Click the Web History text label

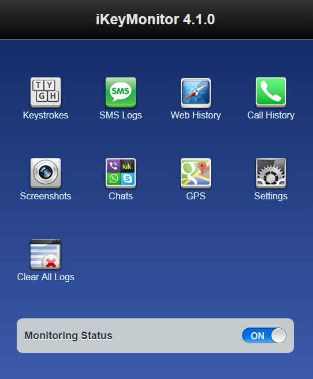coord(196,116)
